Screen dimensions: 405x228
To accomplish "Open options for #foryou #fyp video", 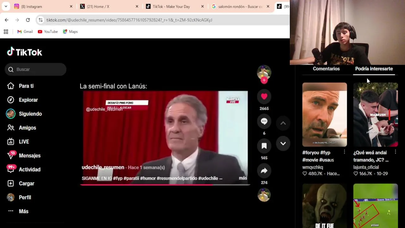I will 345,152.
